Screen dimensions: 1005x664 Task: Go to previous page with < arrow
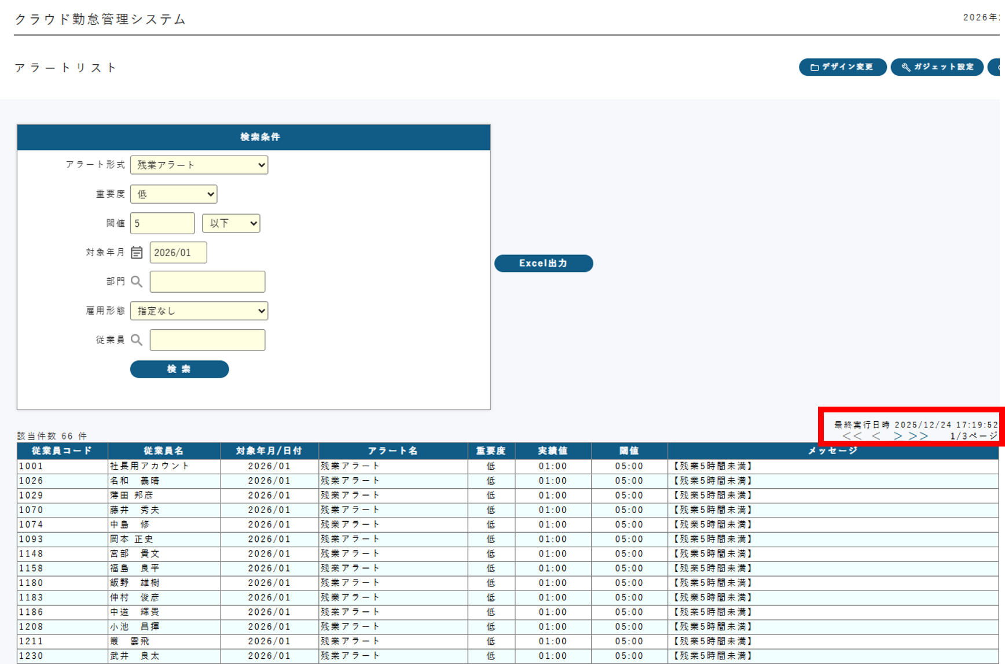coord(876,436)
